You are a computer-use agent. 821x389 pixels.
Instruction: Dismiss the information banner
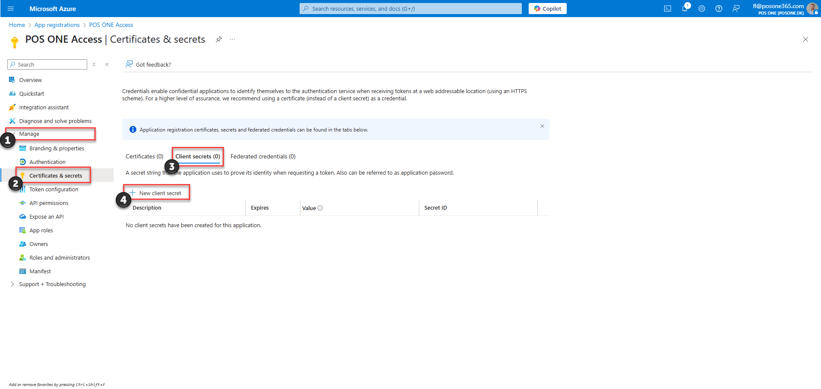(542, 126)
